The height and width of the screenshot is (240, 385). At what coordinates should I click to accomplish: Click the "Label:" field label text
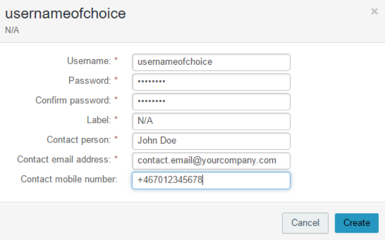(x=98, y=120)
